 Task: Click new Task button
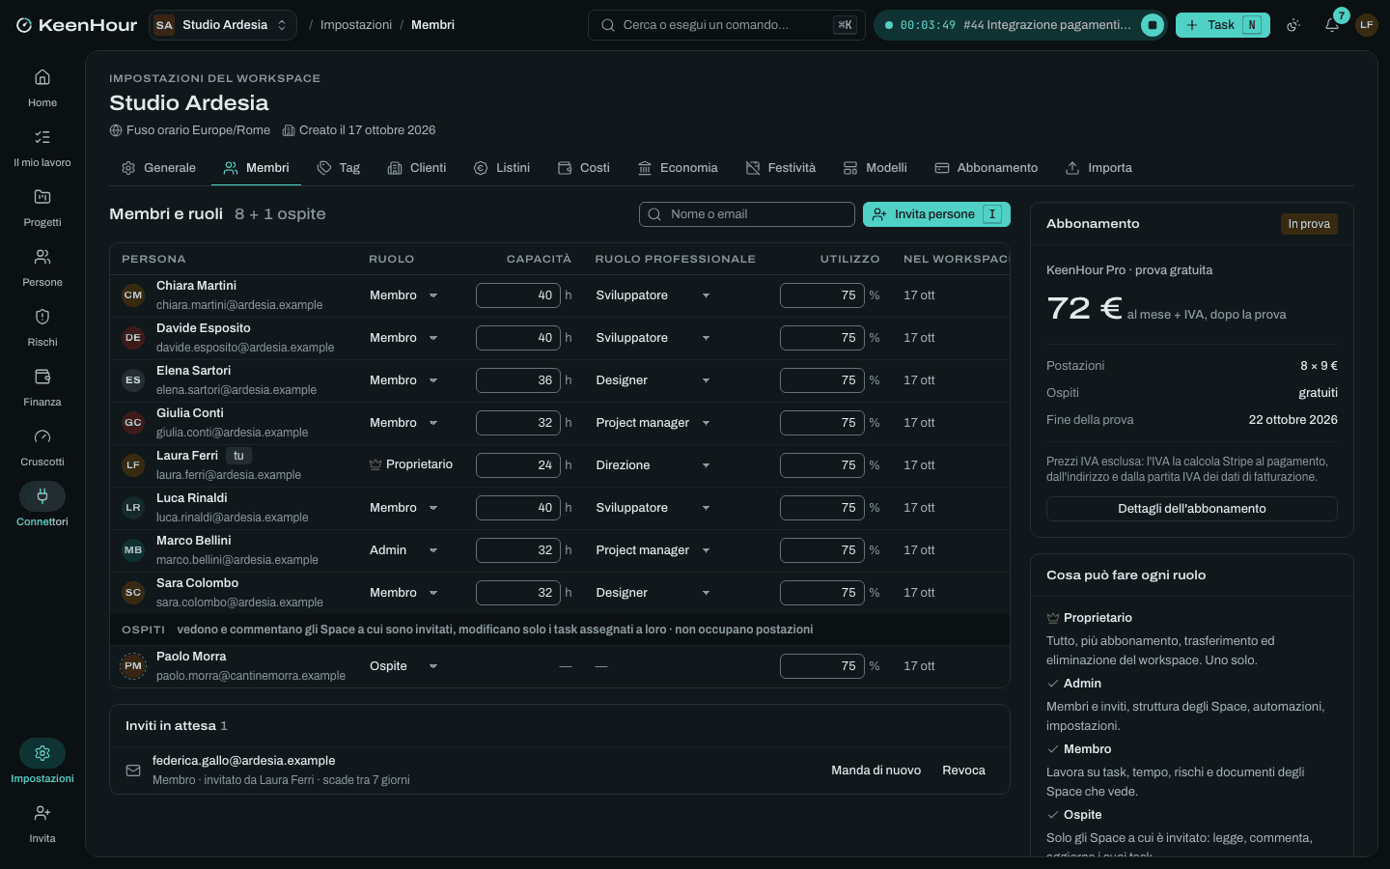pyautogui.click(x=1223, y=25)
